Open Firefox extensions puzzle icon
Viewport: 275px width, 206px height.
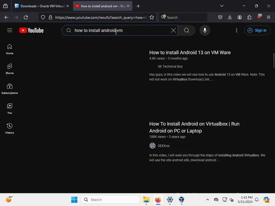point(249,17)
